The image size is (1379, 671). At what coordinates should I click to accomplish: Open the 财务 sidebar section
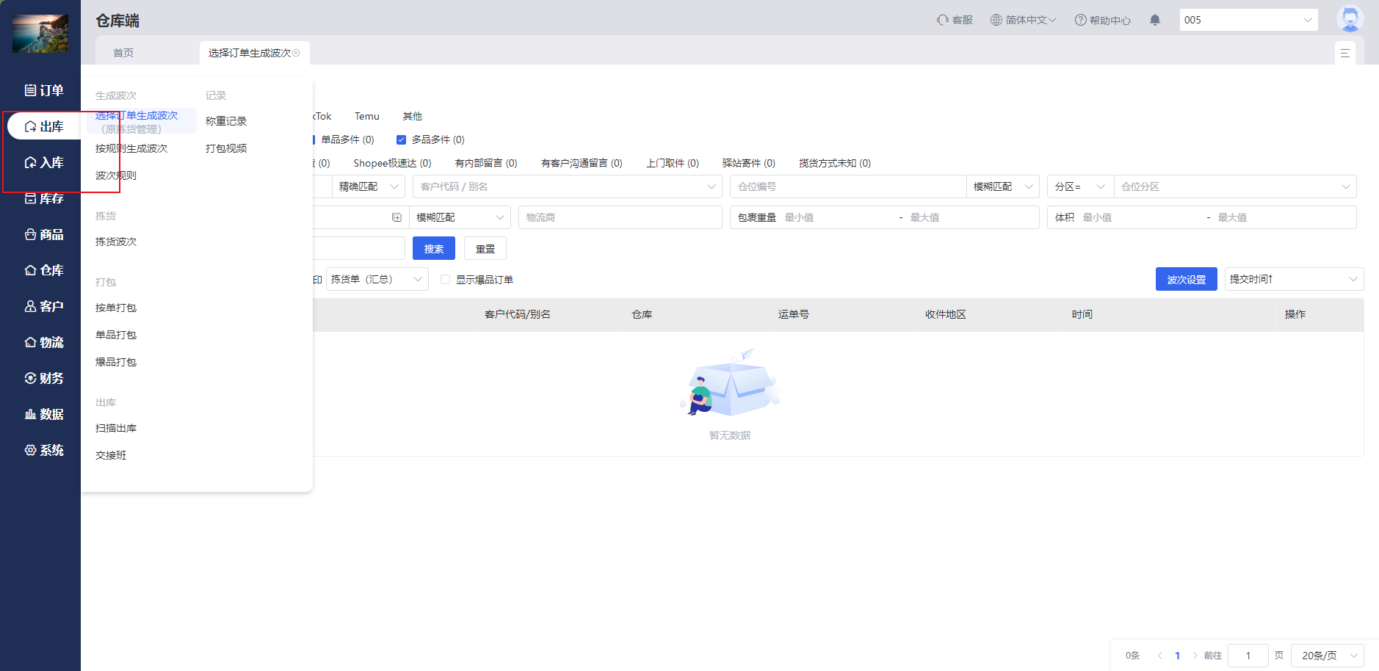[x=43, y=378]
